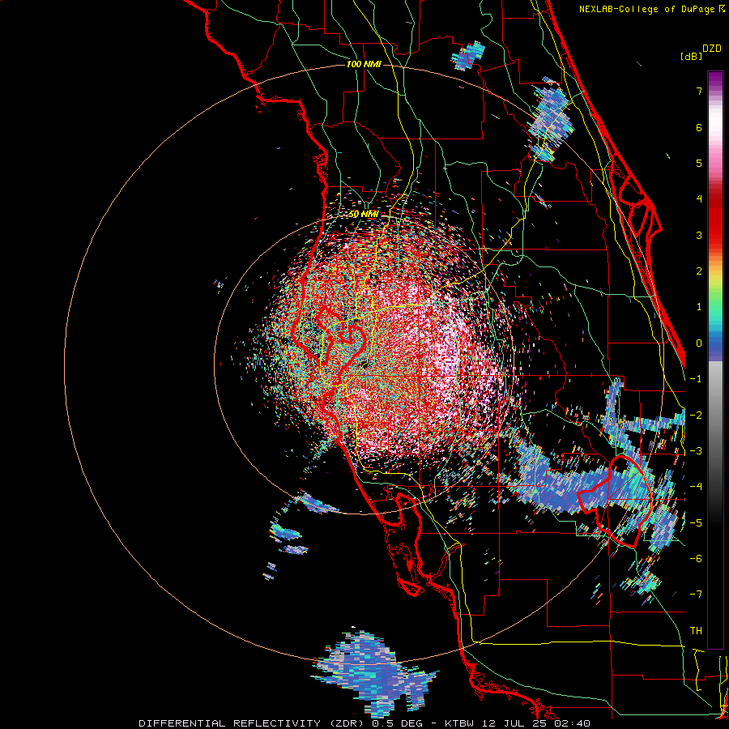Image resolution: width=729 pixels, height=729 pixels.
Task: Select the 0 dB scale label
Action: tap(699, 343)
